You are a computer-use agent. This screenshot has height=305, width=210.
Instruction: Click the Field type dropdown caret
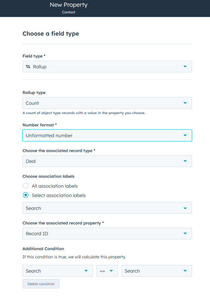[185, 67]
